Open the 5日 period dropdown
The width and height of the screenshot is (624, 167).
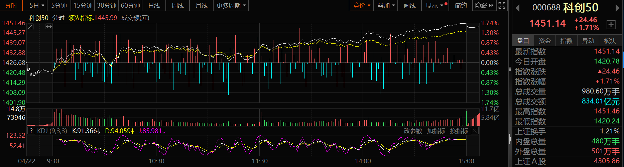pos(37,5)
